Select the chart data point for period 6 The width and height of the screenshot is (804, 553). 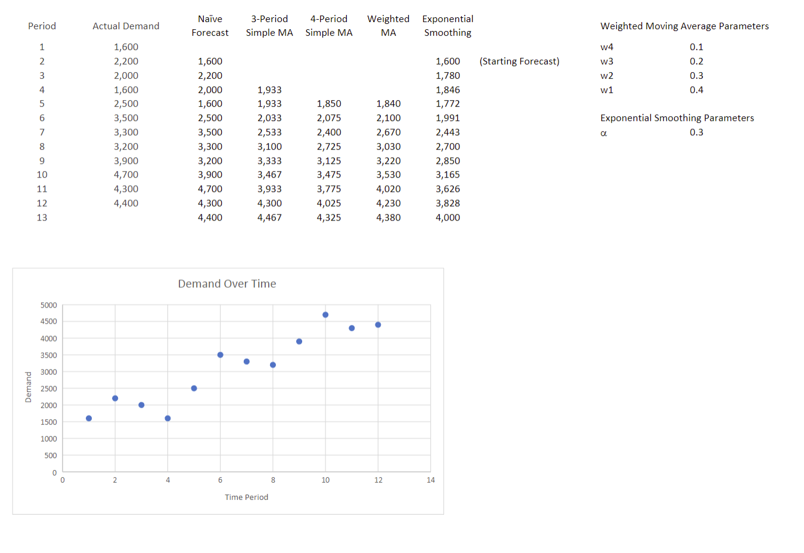tap(221, 355)
